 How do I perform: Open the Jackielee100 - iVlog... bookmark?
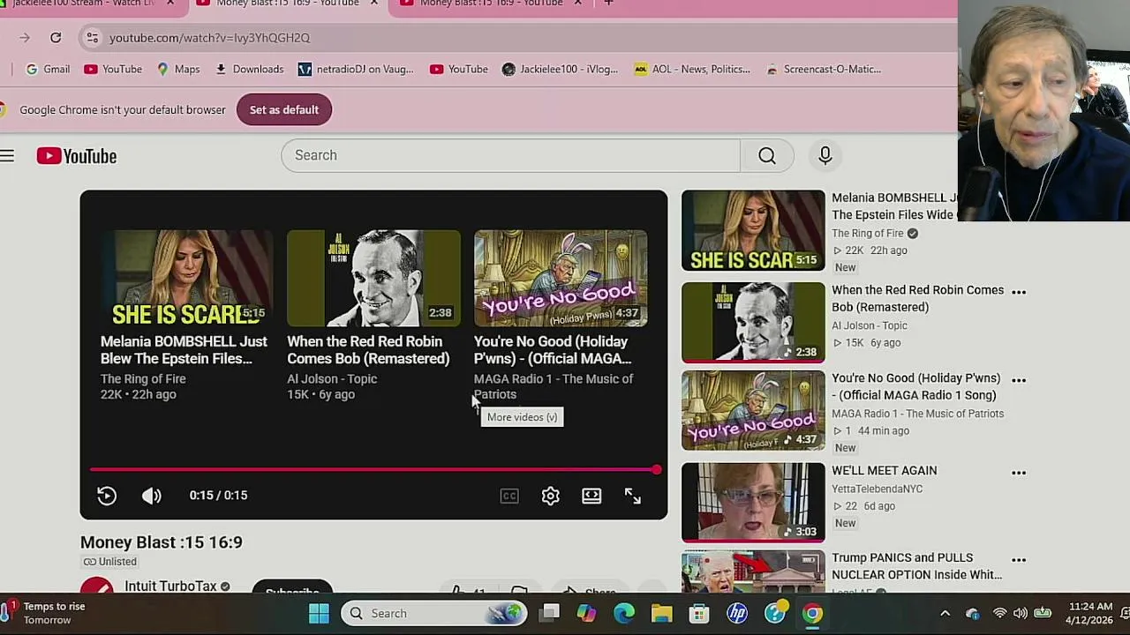(x=560, y=69)
